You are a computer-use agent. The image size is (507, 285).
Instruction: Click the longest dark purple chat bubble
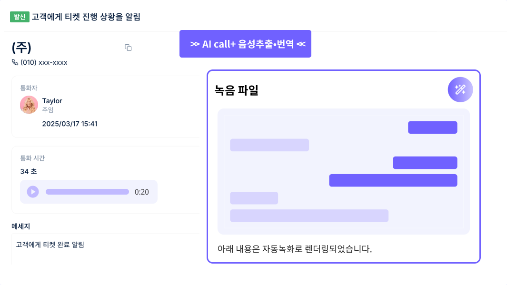coord(393,180)
